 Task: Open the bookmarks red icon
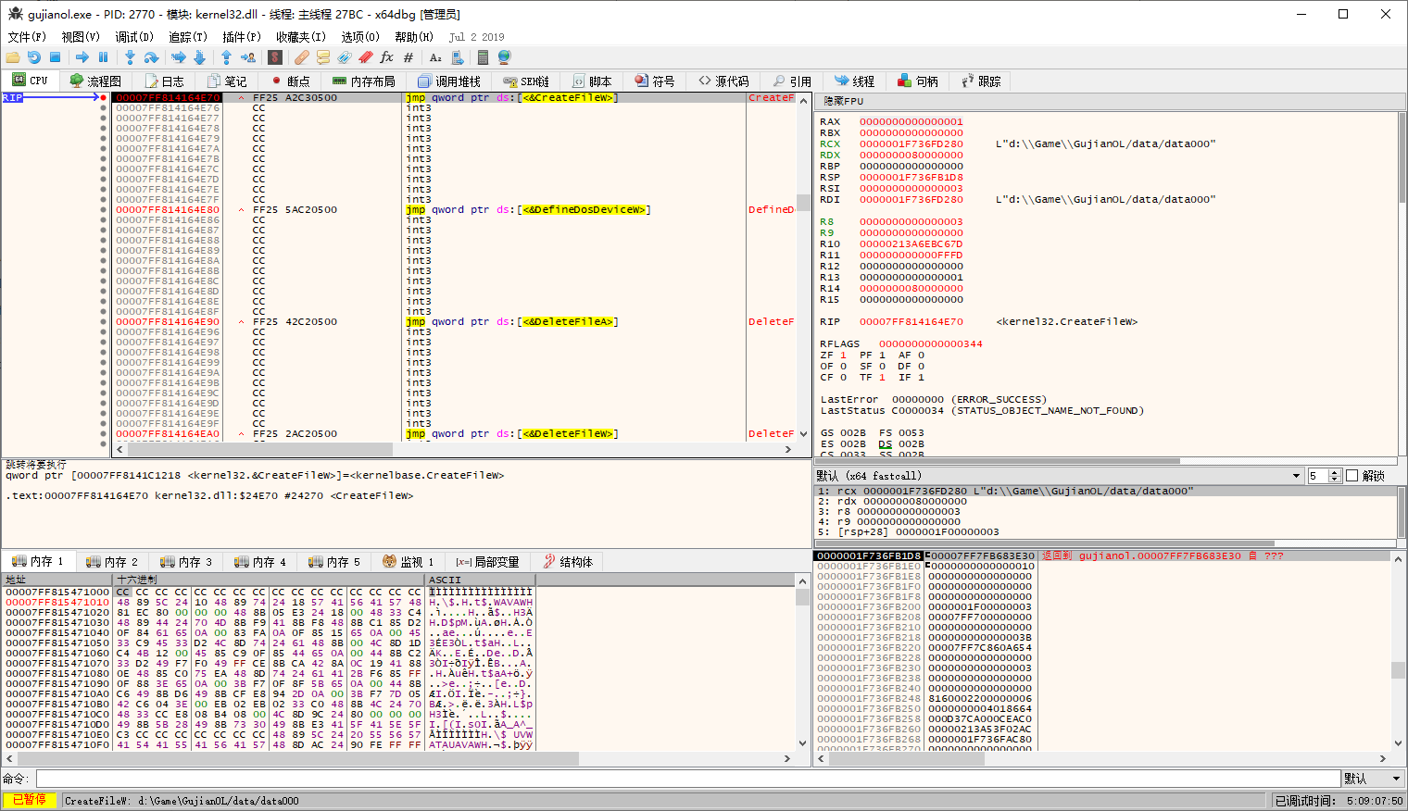coord(366,57)
